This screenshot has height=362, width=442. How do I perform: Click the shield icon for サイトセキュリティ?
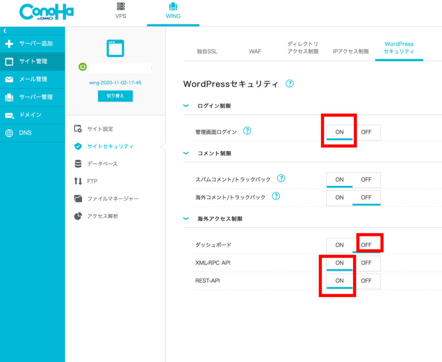[x=78, y=146]
